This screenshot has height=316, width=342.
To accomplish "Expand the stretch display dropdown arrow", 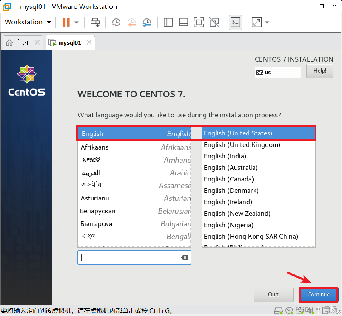I will [267, 22].
